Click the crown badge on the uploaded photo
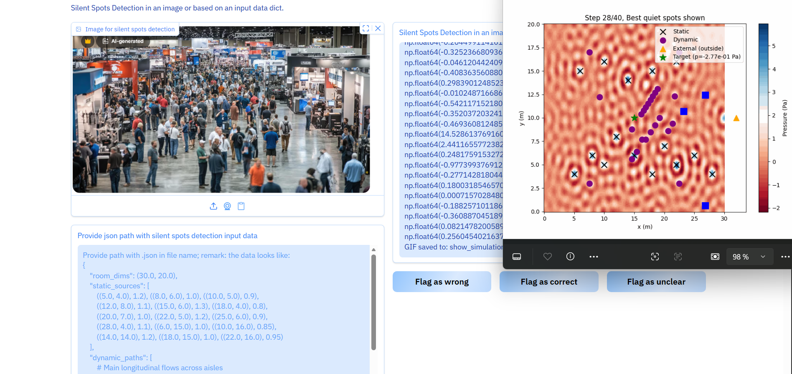792x374 pixels. coord(88,41)
